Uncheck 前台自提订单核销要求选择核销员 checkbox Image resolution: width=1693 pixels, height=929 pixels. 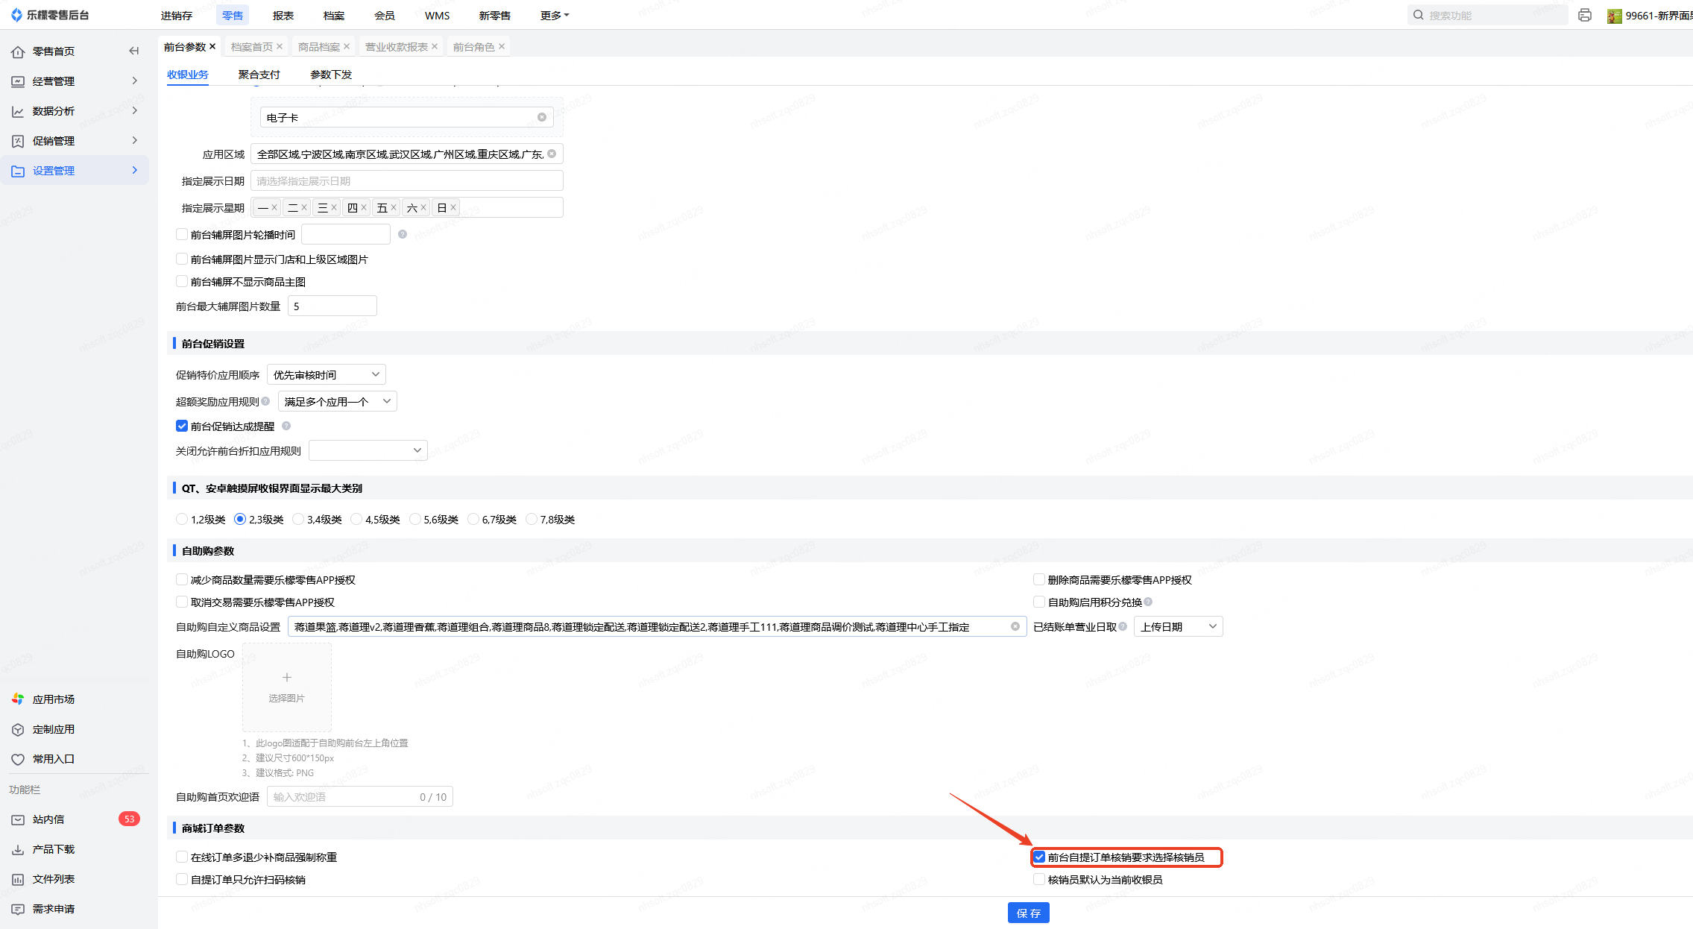point(1039,857)
